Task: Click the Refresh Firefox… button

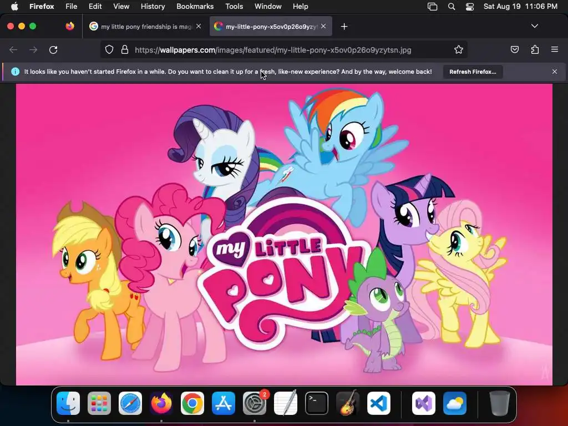Action: pyautogui.click(x=473, y=72)
